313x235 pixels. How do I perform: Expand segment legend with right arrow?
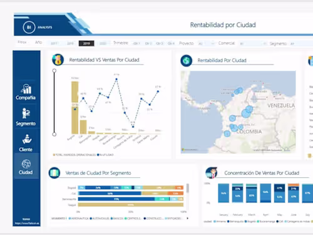(x=187, y=218)
